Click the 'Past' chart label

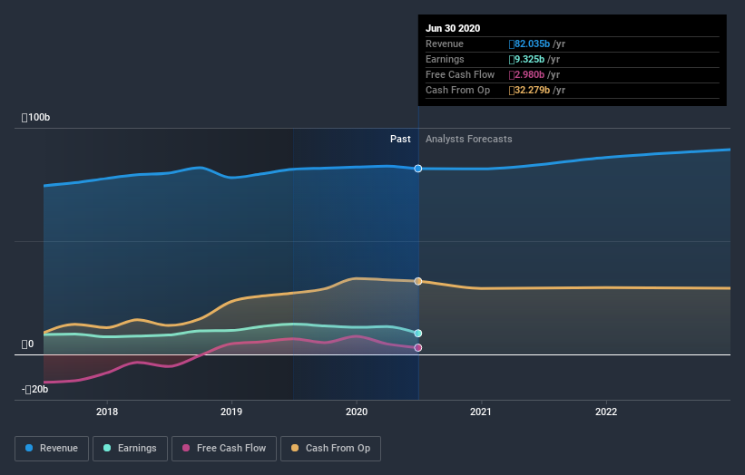(400, 139)
